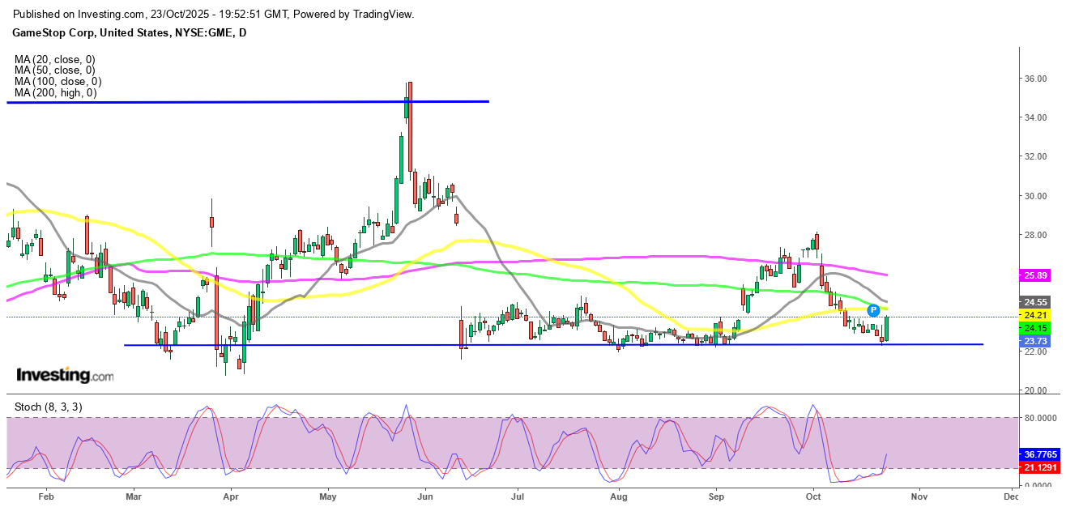Select the MA (50, close, 0) indicator label
The image size is (1066, 507).
pos(54,70)
